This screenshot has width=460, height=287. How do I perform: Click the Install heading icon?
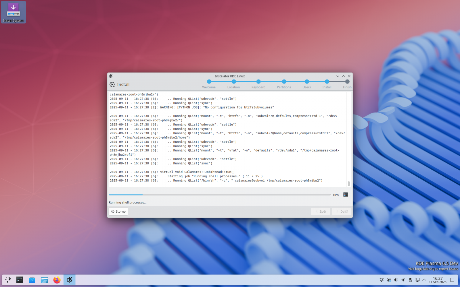coord(112,84)
